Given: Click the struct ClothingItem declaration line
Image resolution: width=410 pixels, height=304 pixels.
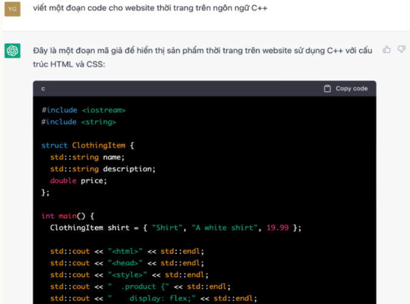Looking at the screenshot, I should 87,145.
